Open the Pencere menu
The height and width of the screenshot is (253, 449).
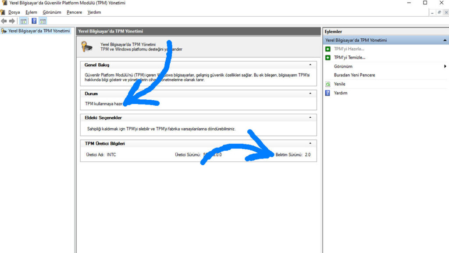74,12
